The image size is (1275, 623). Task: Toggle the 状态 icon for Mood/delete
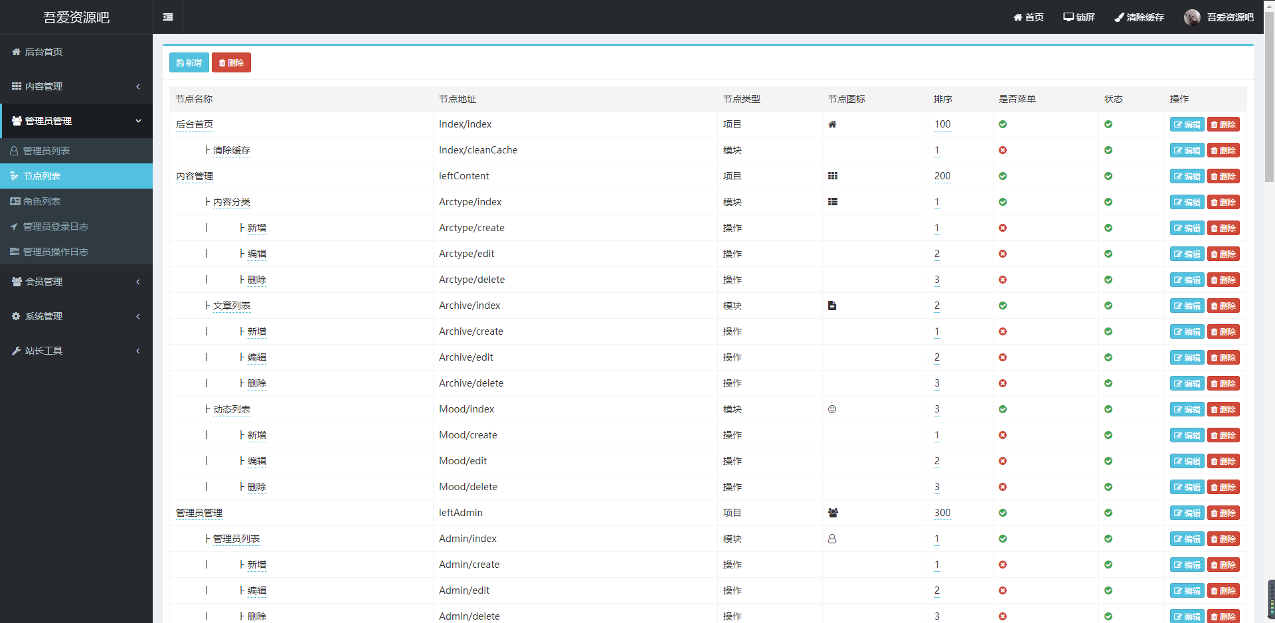pyautogui.click(x=1108, y=487)
